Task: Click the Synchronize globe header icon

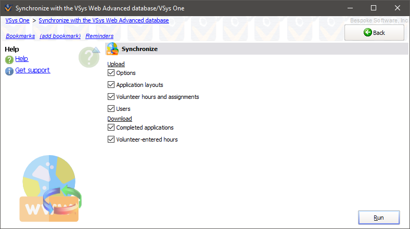Action: pyautogui.click(x=112, y=49)
